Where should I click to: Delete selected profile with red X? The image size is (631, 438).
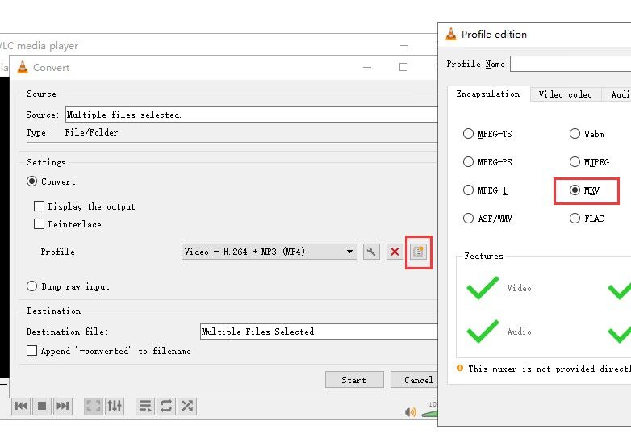coord(395,252)
